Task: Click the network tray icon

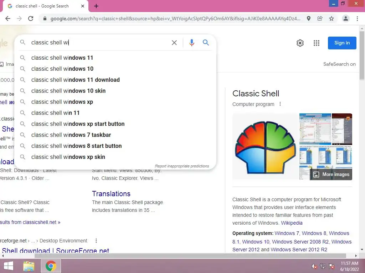Action: pos(323,266)
